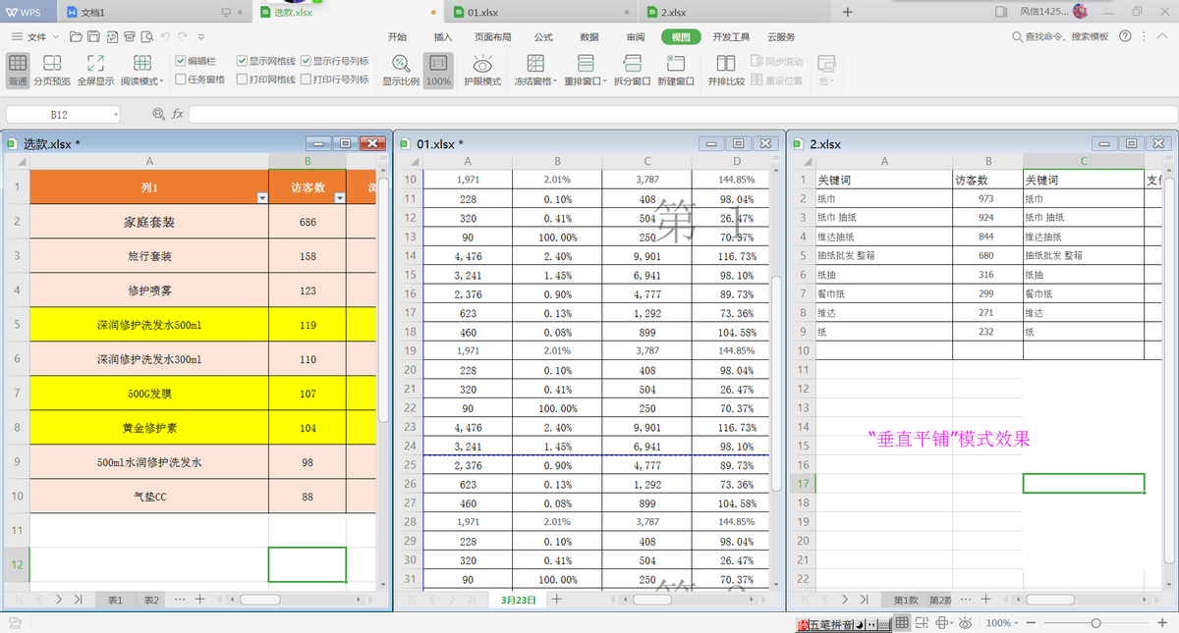Set the view zoom to 100% button

point(438,70)
